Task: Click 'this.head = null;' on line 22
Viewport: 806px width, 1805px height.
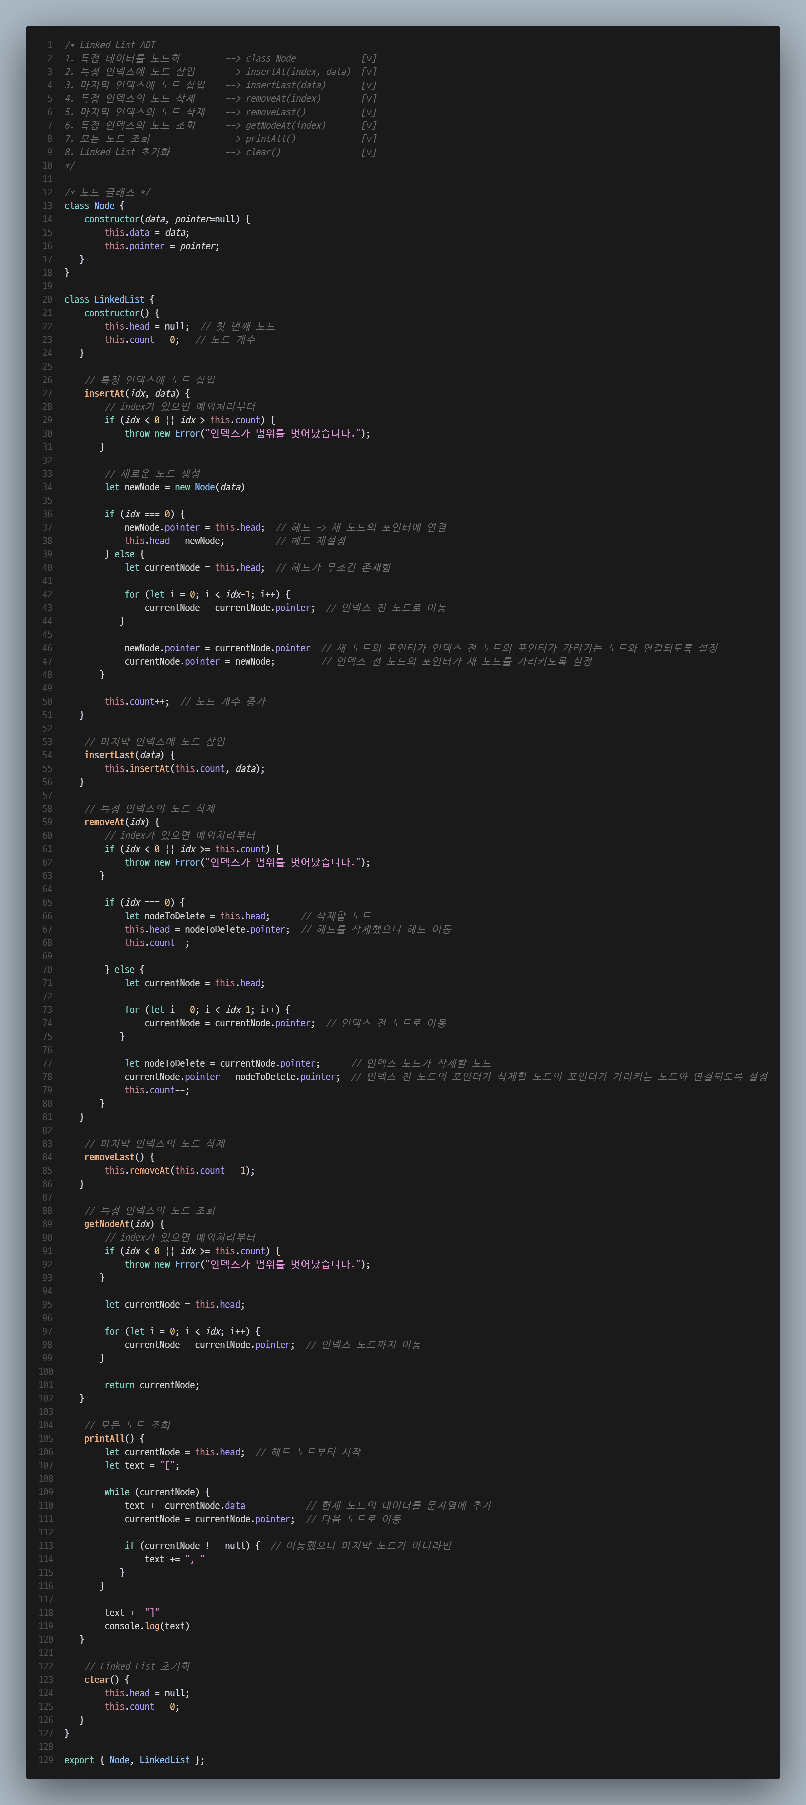Action: tap(146, 327)
